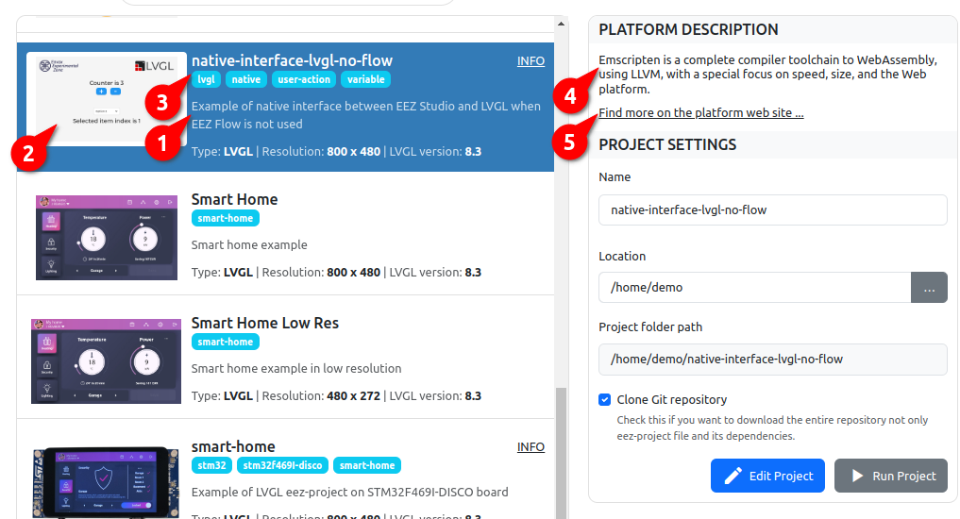This screenshot has height=519, width=960.
Task: Click 'Example of LVGL eez-project on STM32F469I-DISCO board' text
Action: tap(349, 492)
